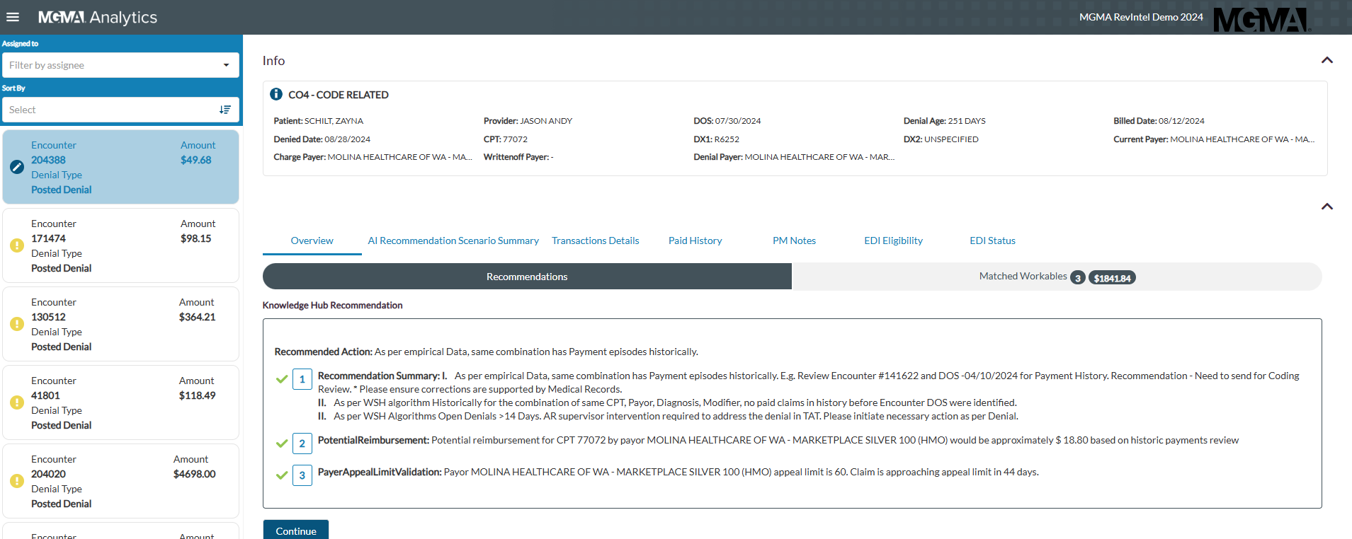
Task: Click the CO4 code related info icon
Action: click(x=276, y=94)
